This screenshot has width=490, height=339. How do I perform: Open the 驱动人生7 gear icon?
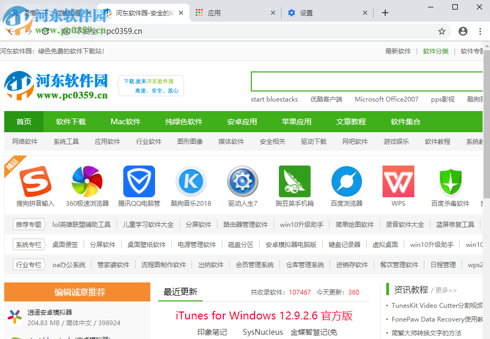242,181
